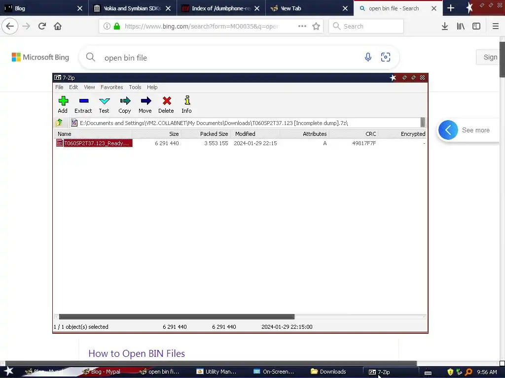The height and width of the screenshot is (378, 505).
Task: Click the magnifier tray icon near clock
Action: coord(469,372)
